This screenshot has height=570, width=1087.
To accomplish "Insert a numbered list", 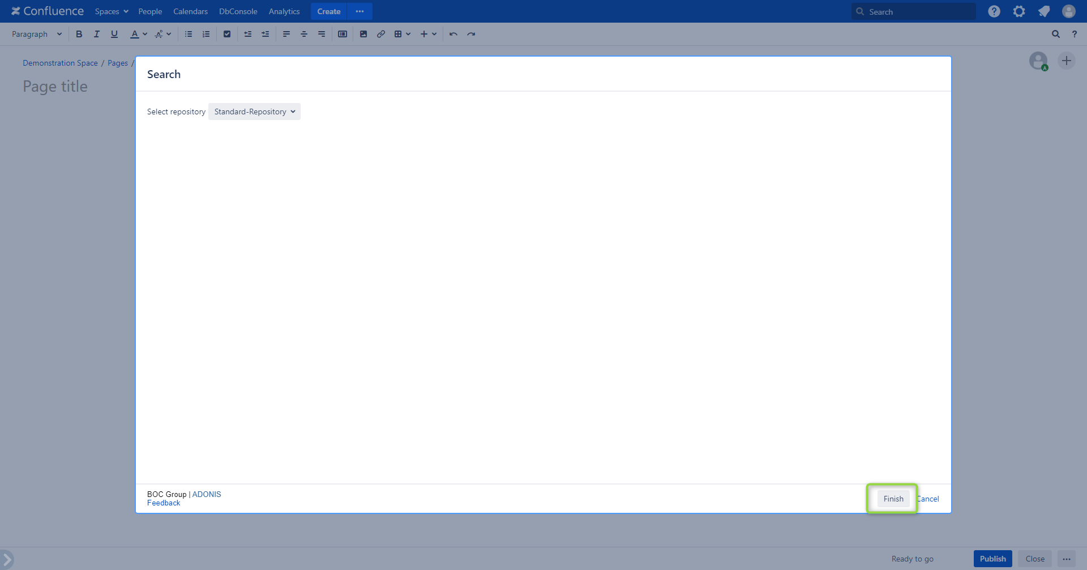I will (x=206, y=34).
